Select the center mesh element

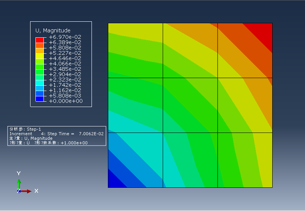click(x=190, y=105)
